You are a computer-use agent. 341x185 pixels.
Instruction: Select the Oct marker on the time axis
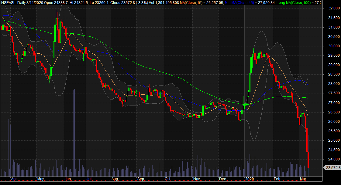click(167, 179)
